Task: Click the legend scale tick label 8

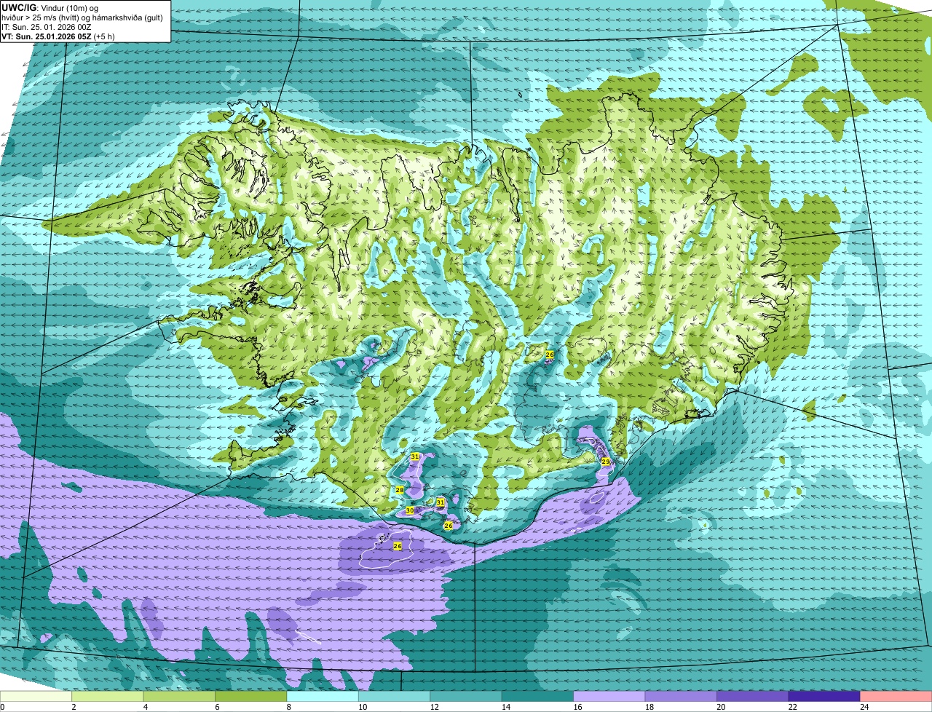Action: pos(288,707)
